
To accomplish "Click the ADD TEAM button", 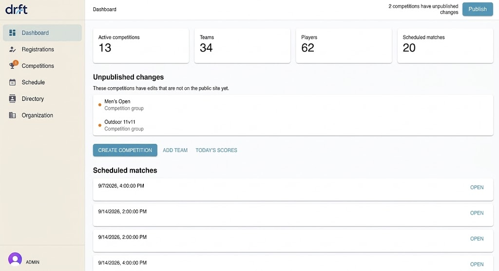I will [175, 150].
